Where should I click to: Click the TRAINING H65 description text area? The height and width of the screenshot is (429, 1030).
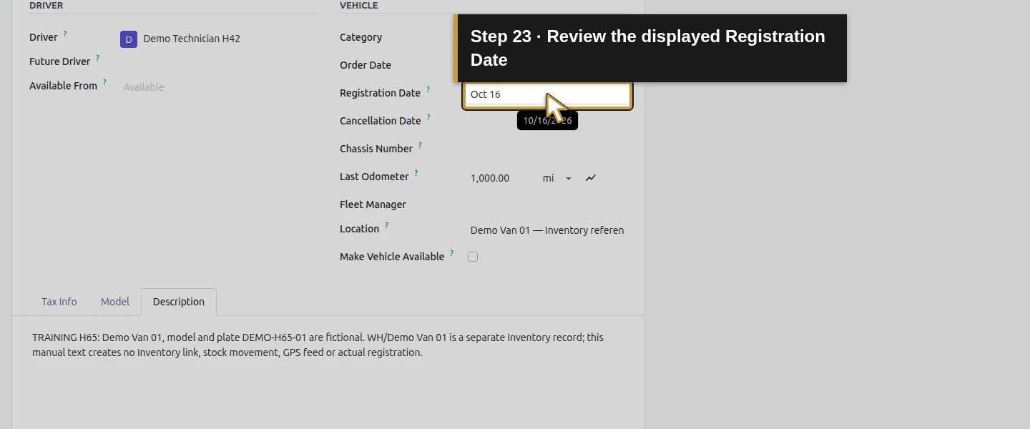pos(328,345)
